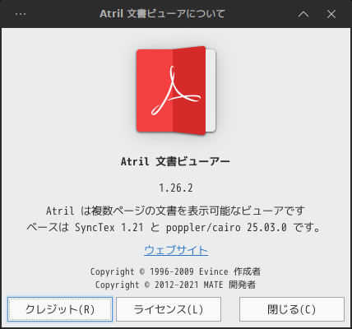This screenshot has height=329, width=352.
Task: Click the gray page edge of logo
Action: pyautogui.click(x=211, y=90)
